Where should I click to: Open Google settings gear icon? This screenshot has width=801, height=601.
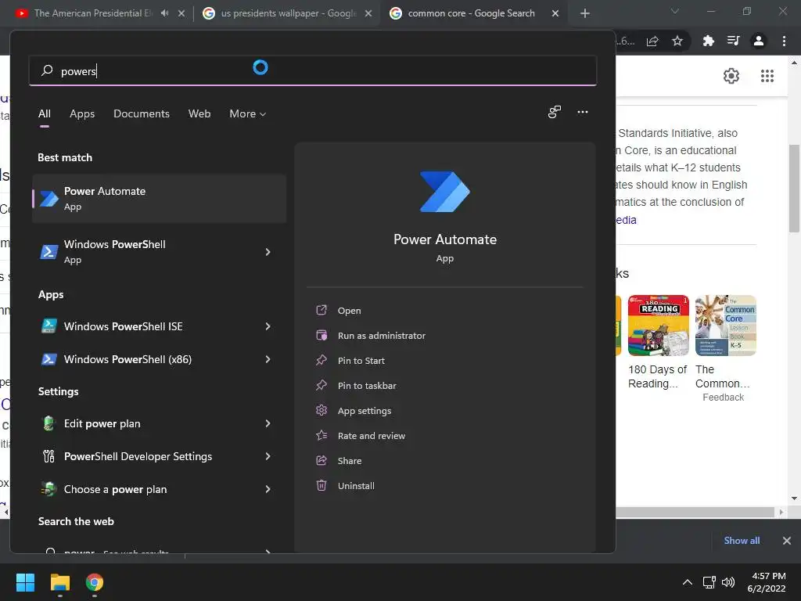click(x=731, y=76)
